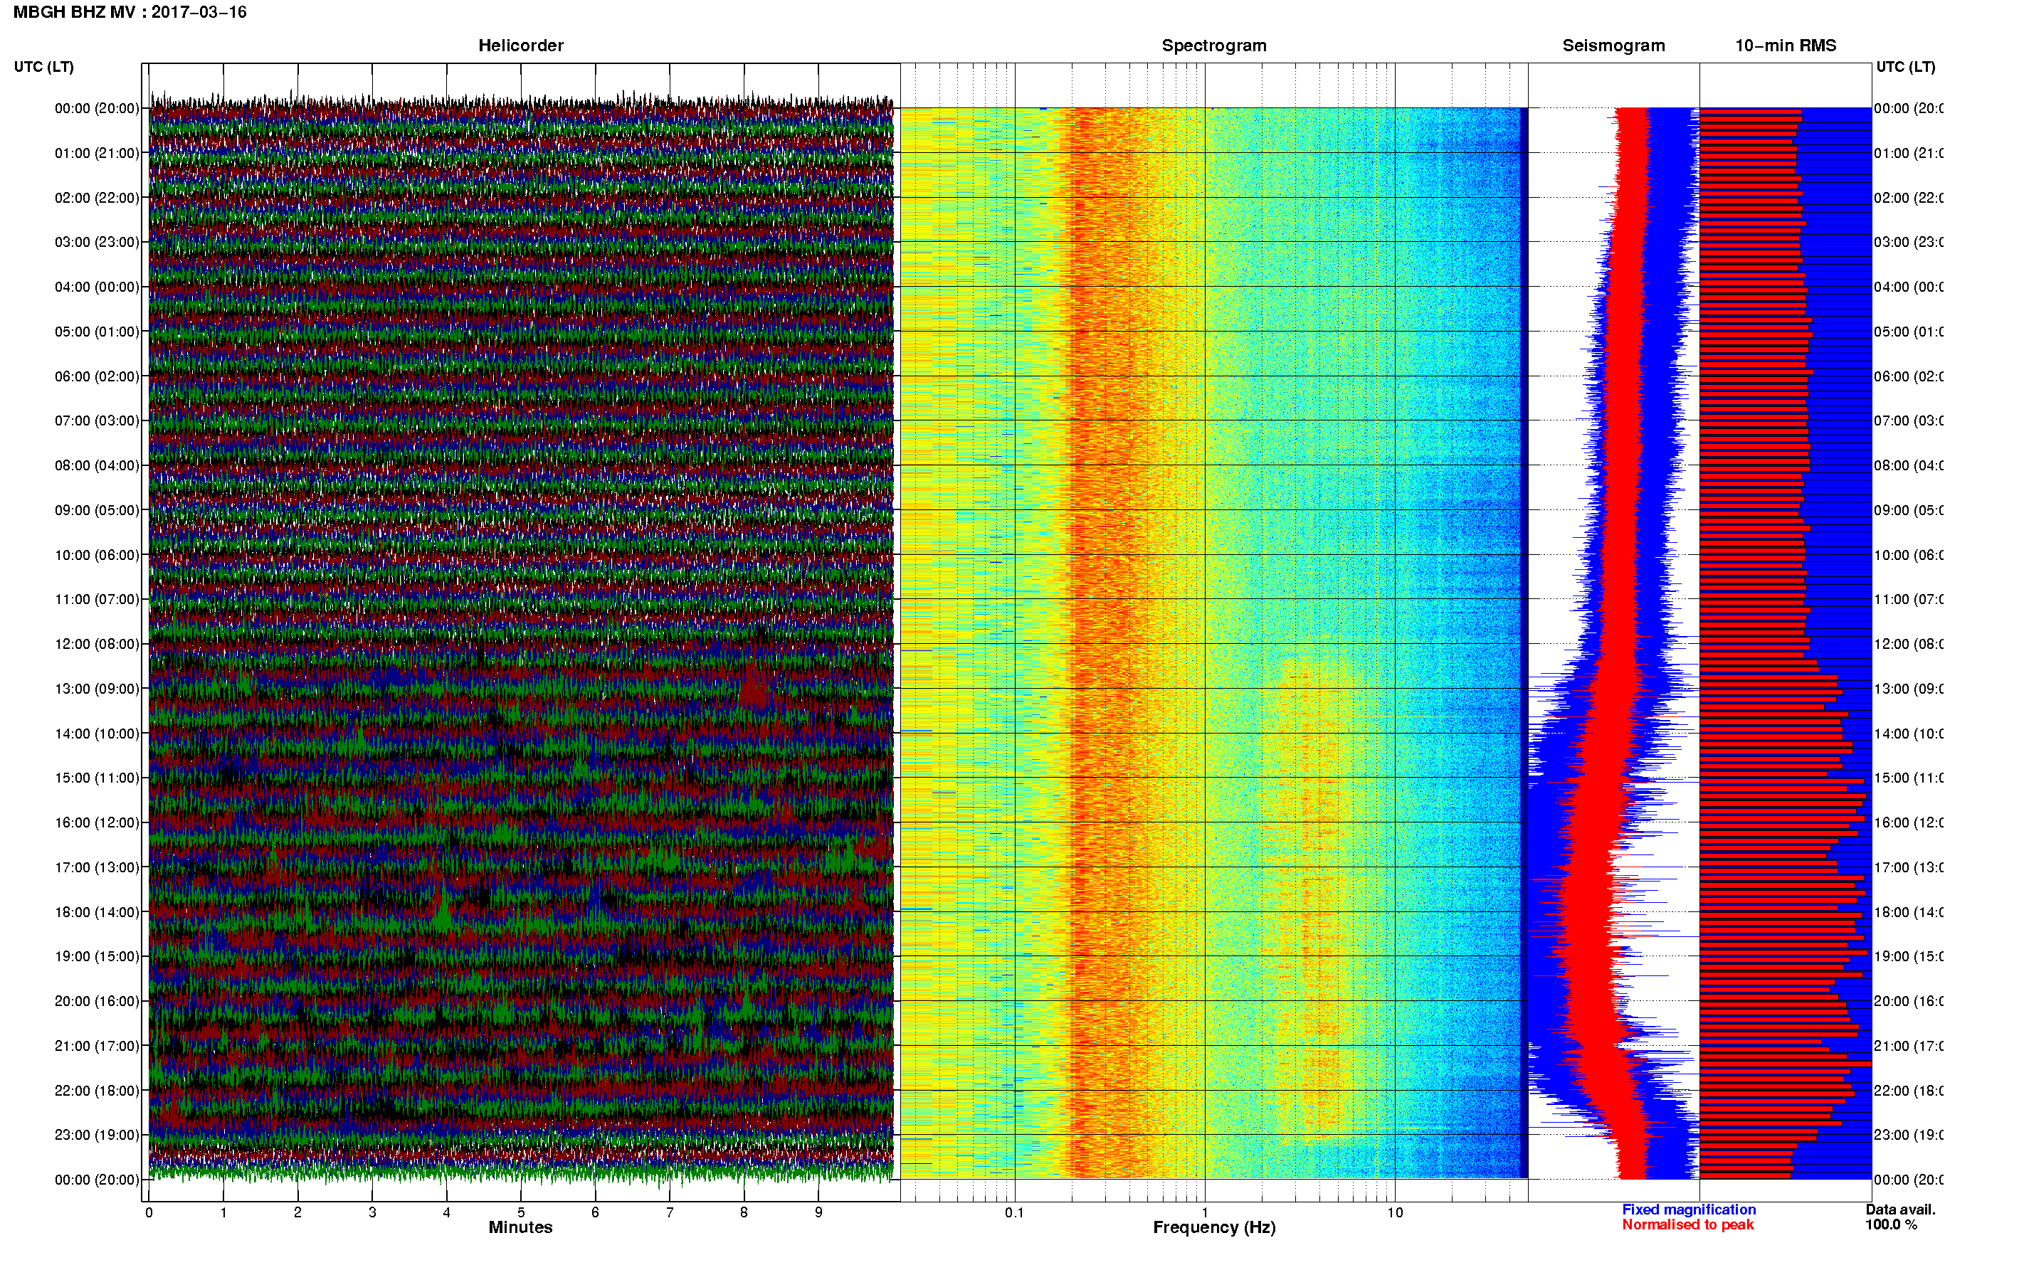Click the '22:00 (18:00)' left time label

point(97,1091)
